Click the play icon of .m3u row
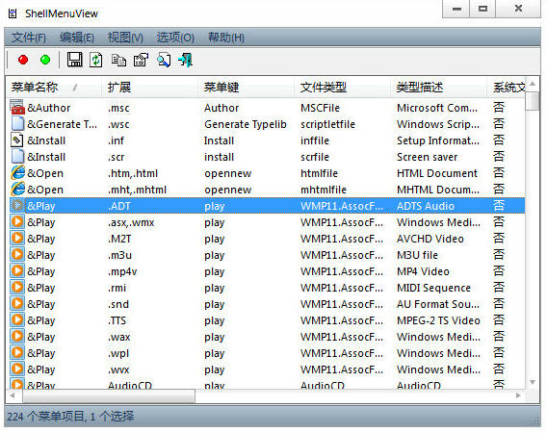Image resolution: width=547 pixels, height=433 pixels. pyautogui.click(x=17, y=254)
